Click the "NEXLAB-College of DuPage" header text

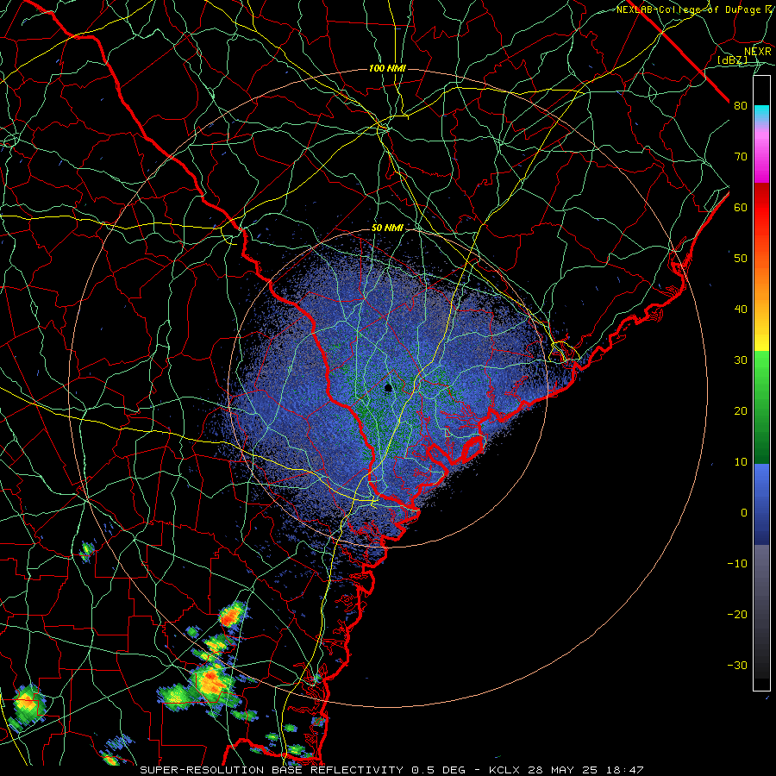688,9
